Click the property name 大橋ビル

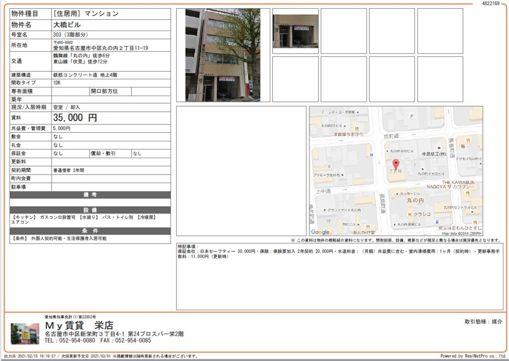[x=67, y=24]
